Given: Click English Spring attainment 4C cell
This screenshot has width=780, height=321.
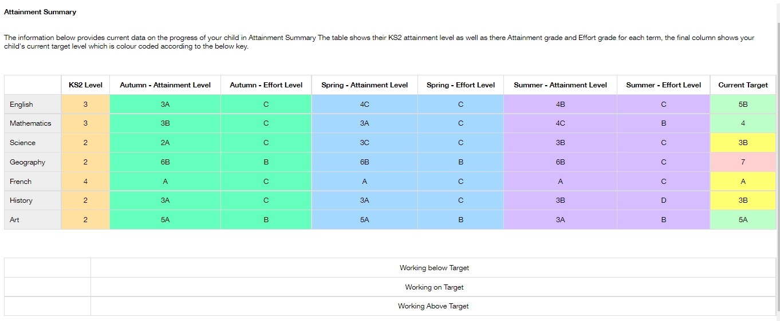Looking at the screenshot, I should click(364, 105).
